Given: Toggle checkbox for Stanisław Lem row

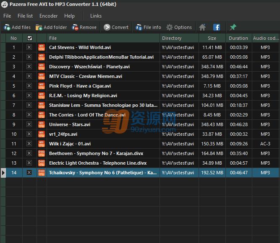Looking at the screenshot, I should (x=29, y=105).
